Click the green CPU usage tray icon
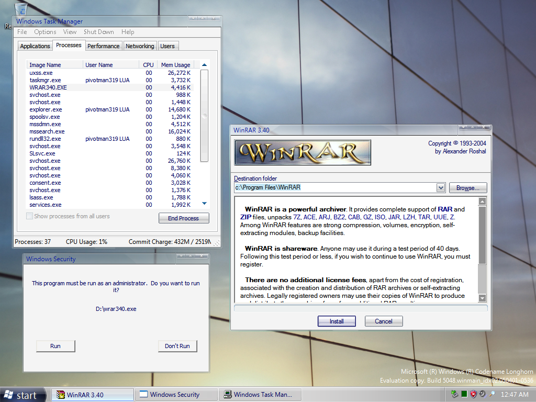 464,394
